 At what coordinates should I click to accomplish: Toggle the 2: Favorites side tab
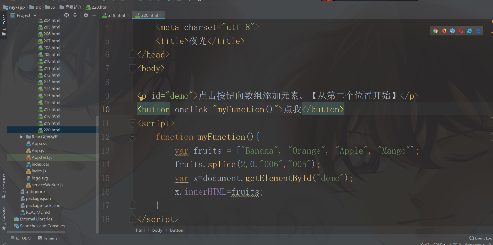coord(4,218)
